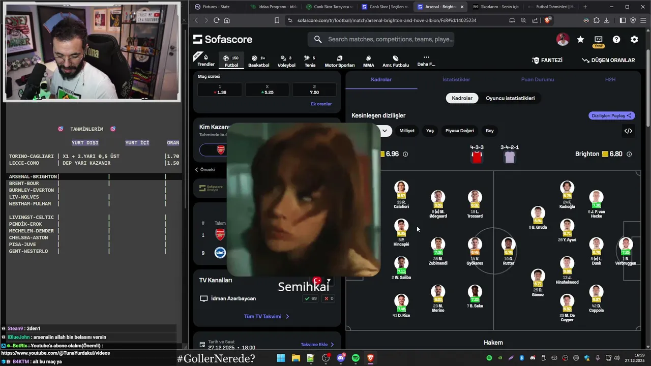Vote thumbs up for İdman Azerbaycan
Screen dimensions: 651x366
(x=310, y=298)
